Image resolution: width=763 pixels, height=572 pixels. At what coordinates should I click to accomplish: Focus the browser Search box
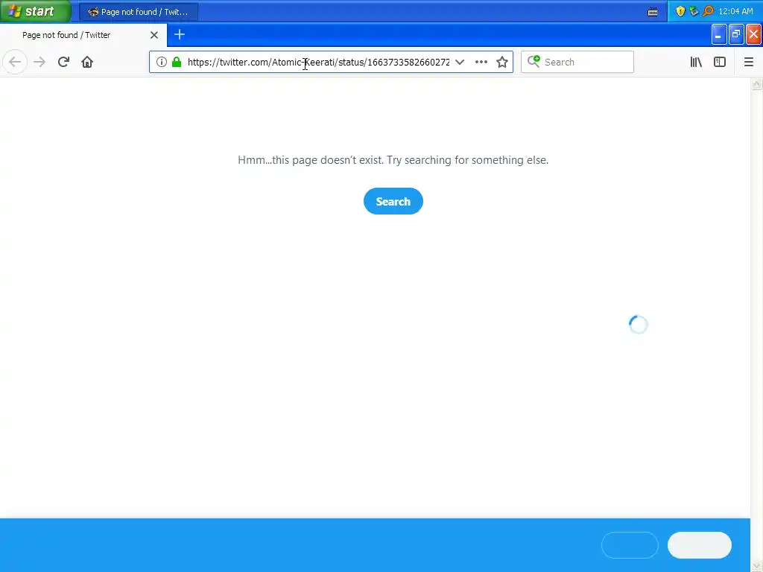click(x=577, y=62)
